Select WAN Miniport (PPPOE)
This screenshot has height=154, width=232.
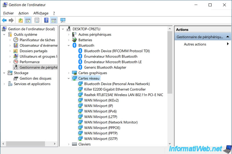(102, 128)
